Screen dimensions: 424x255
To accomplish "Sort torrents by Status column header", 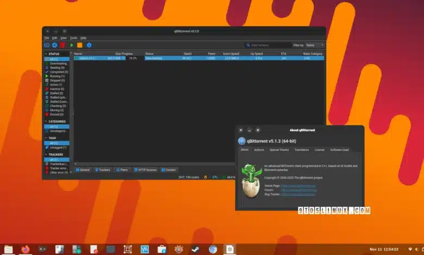I will (149, 54).
